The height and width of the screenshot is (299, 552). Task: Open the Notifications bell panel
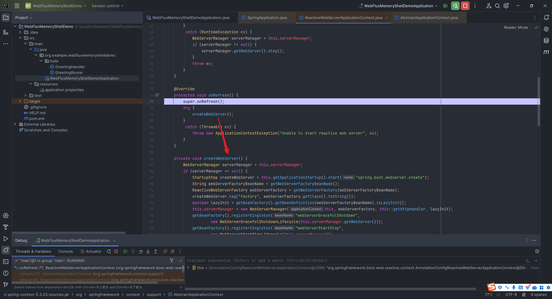point(546,18)
